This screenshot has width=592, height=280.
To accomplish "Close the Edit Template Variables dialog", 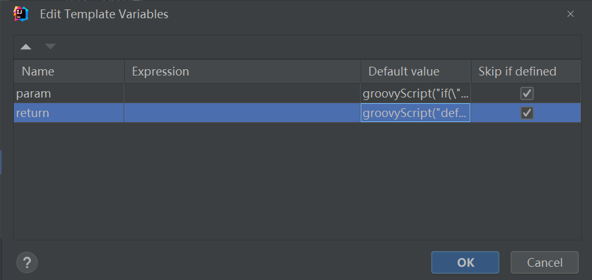I will (571, 14).
